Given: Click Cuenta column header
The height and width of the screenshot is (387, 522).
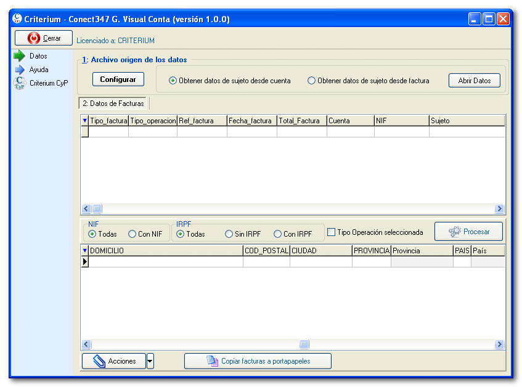Looking at the screenshot, I should [351, 121].
